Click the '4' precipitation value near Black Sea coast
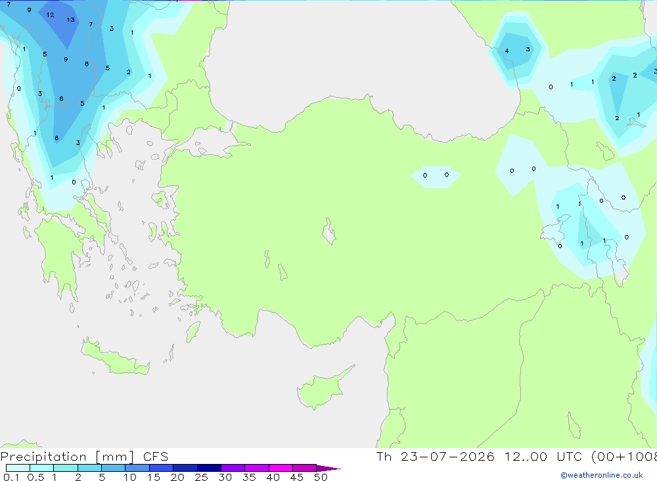The width and height of the screenshot is (657, 481). tap(507, 51)
